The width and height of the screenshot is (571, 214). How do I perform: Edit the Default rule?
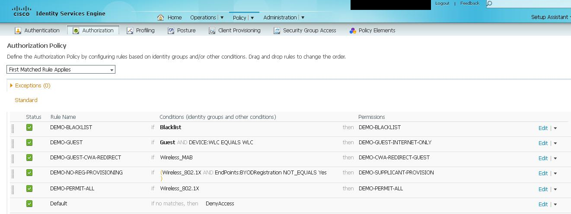[543, 205]
